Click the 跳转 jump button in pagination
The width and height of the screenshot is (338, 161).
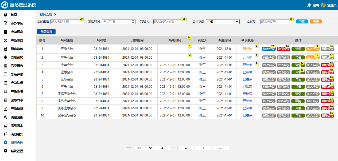221,148
